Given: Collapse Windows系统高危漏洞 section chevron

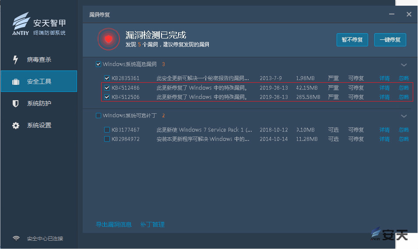Looking at the screenshot, I should (x=404, y=65).
